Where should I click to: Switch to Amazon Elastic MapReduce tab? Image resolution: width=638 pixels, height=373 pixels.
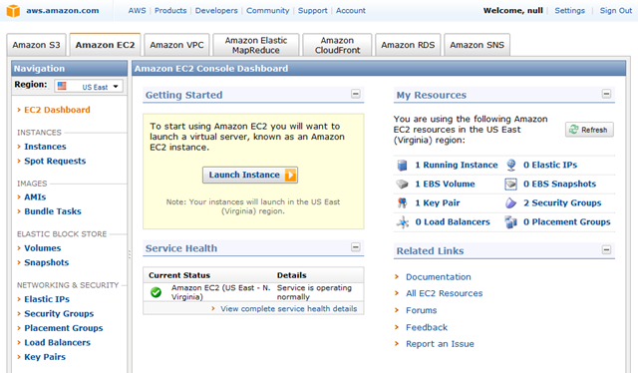pos(256,45)
